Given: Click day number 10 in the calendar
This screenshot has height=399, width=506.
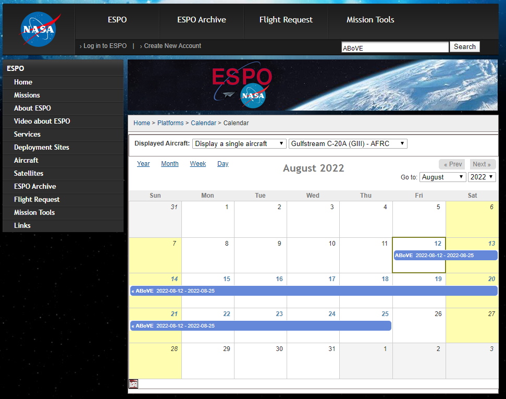Looking at the screenshot, I should pyautogui.click(x=332, y=244).
